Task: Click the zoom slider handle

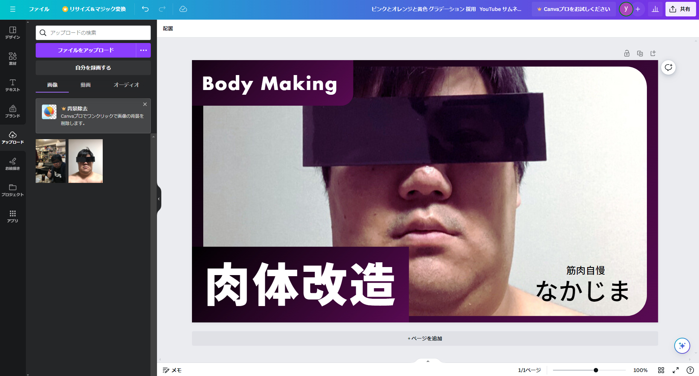Action: point(596,370)
